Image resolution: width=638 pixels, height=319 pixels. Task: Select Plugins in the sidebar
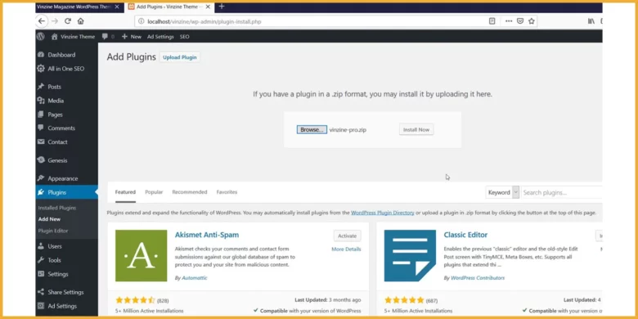(67, 192)
